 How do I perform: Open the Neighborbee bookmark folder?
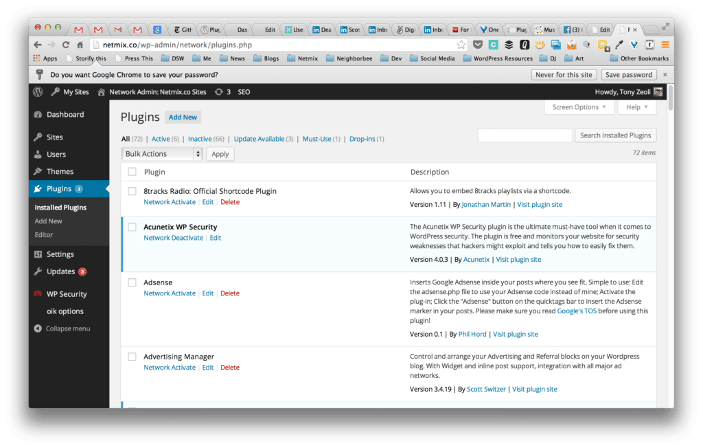tap(349, 58)
